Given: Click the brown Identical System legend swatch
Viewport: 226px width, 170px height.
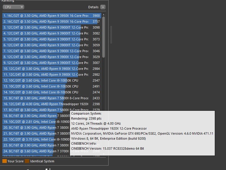Looking at the screenshot, I should click(x=27, y=161).
